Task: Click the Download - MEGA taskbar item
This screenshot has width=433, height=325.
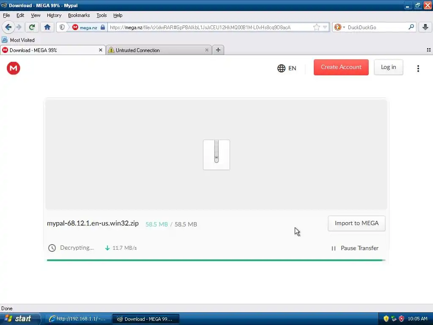Action: coord(146,319)
